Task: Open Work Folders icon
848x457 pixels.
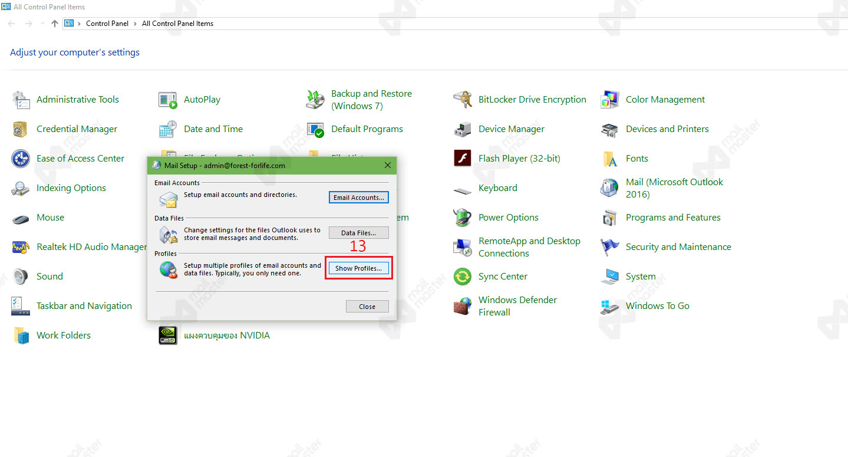Action: pyautogui.click(x=21, y=336)
